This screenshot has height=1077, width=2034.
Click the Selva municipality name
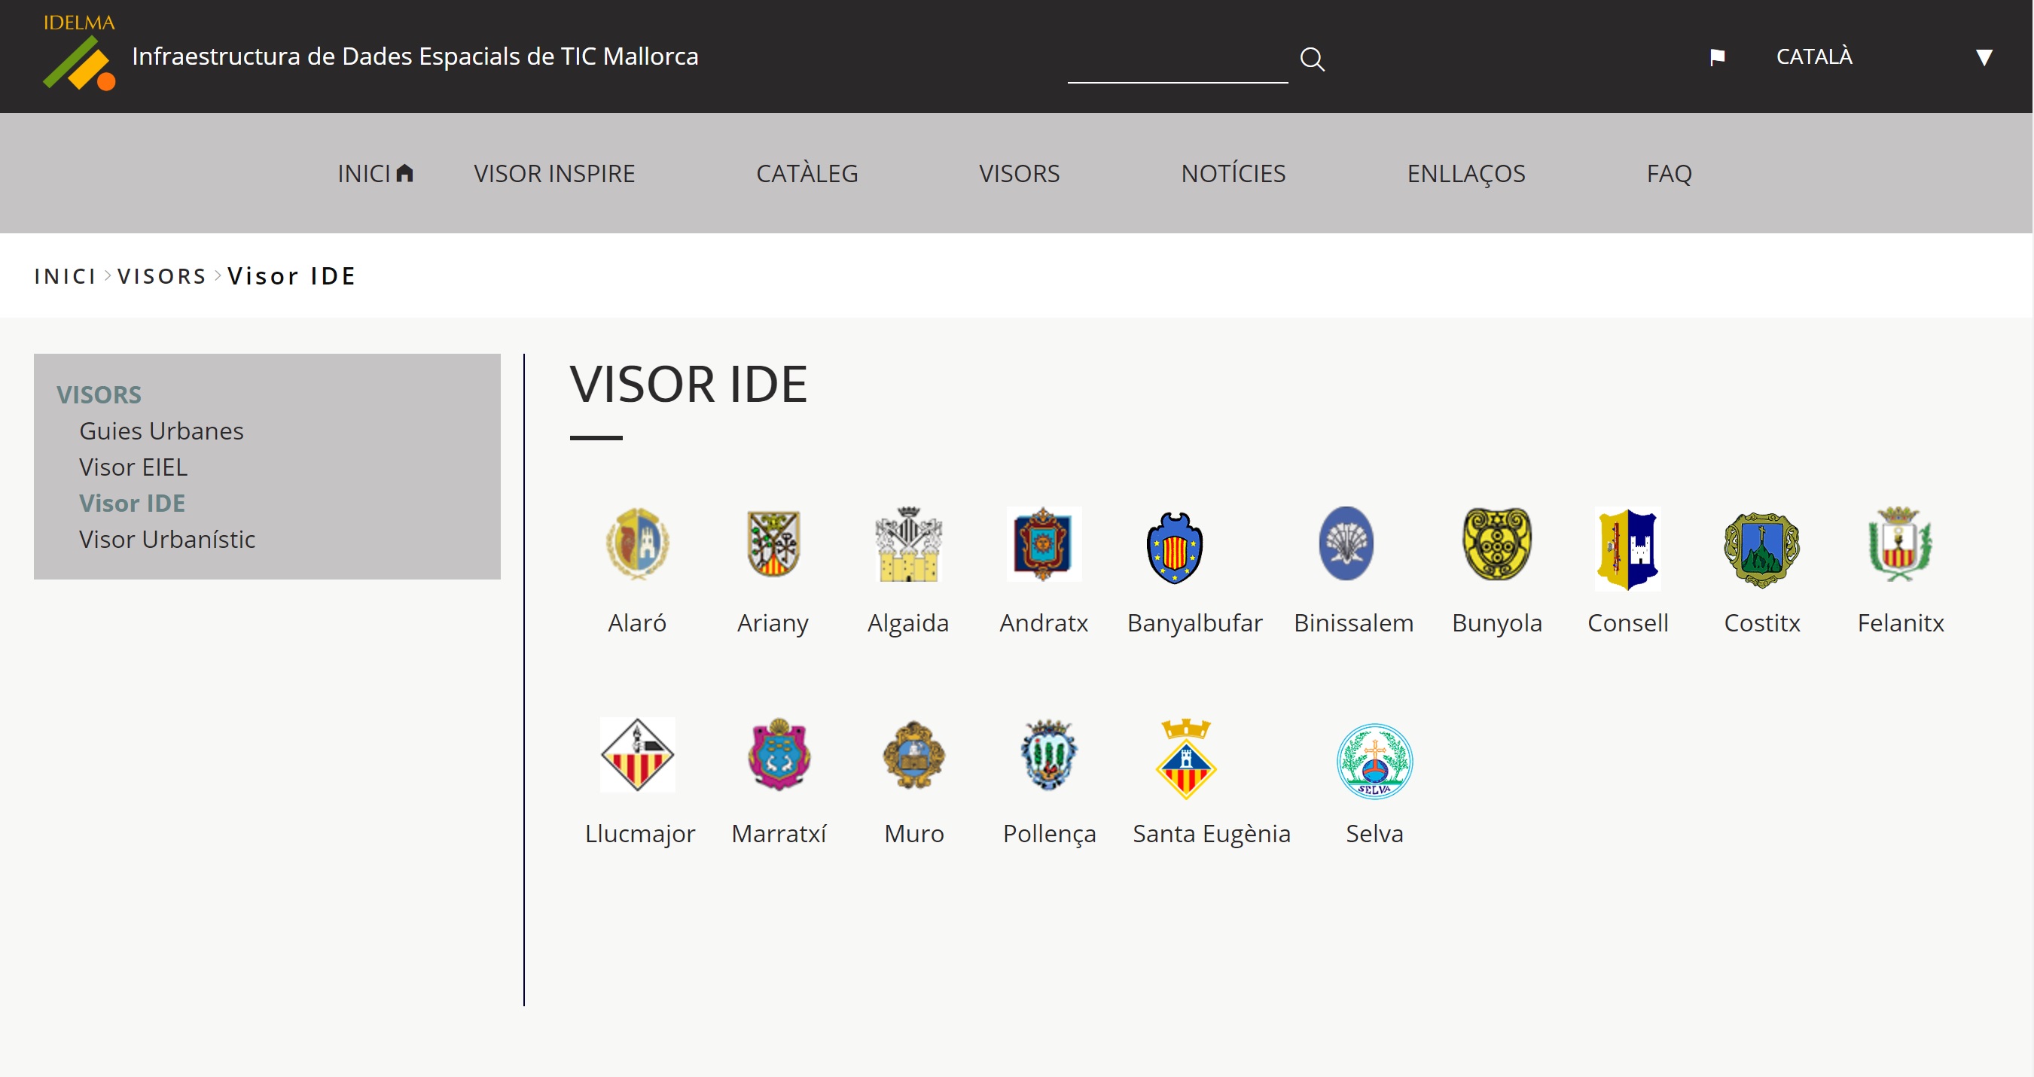pos(1374,834)
